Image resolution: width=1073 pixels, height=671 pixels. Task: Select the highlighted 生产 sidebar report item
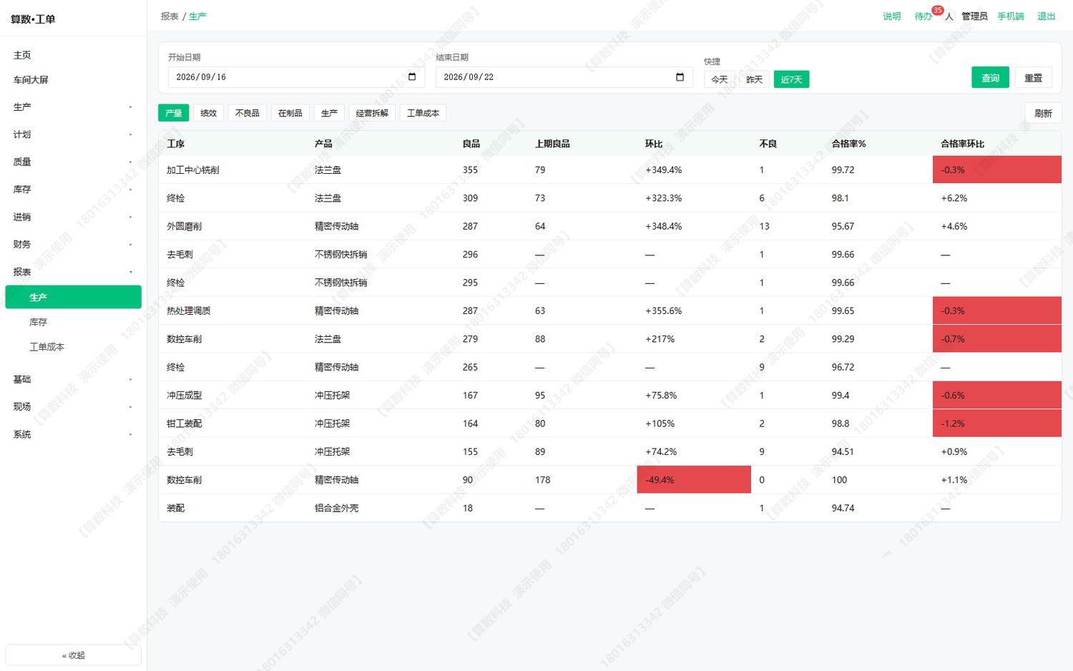coord(73,297)
